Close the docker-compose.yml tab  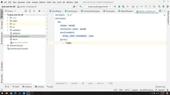(157, 11)
